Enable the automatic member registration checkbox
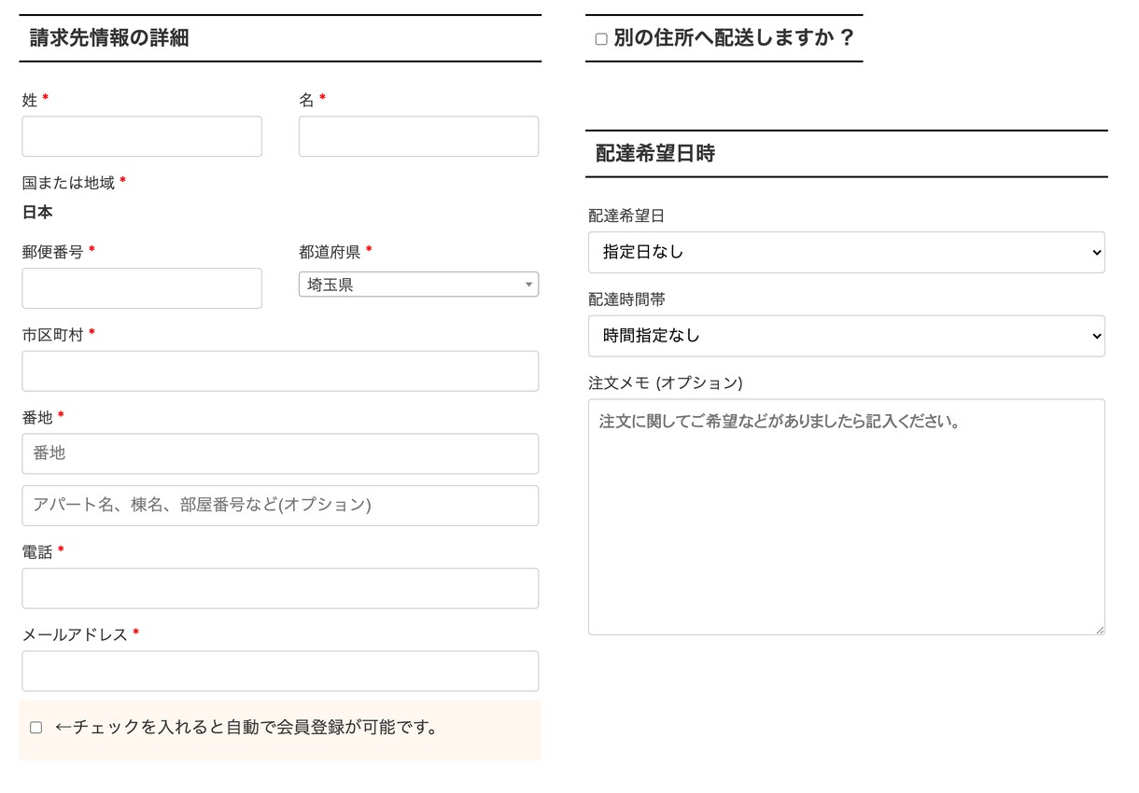 pyautogui.click(x=36, y=728)
